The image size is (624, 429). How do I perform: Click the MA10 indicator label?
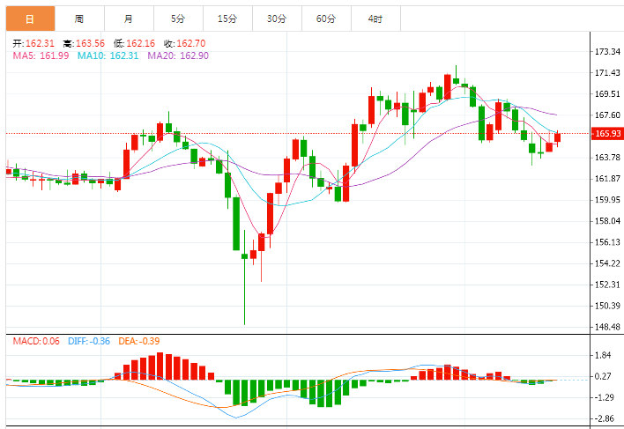(x=108, y=55)
